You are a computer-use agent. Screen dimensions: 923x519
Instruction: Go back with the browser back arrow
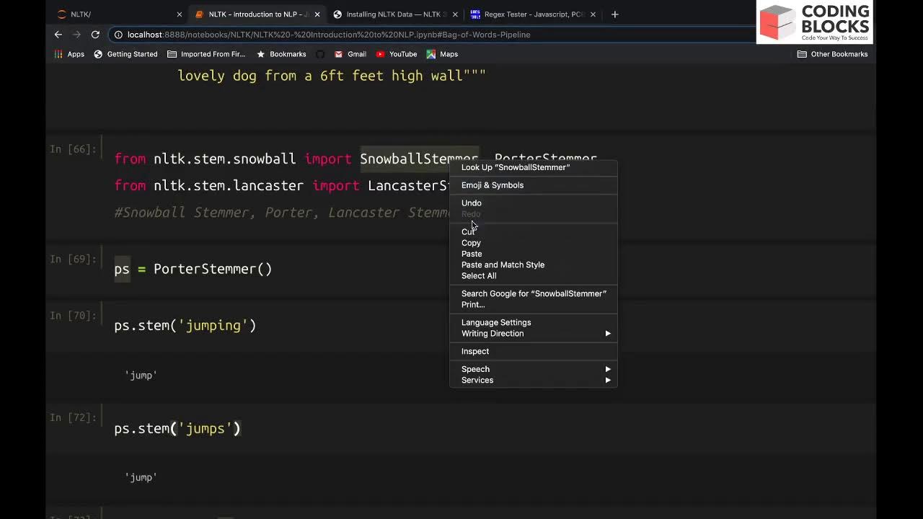(x=58, y=35)
